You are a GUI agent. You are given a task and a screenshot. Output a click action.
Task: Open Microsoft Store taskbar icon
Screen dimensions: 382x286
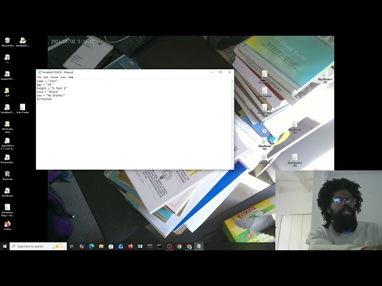[111, 246]
